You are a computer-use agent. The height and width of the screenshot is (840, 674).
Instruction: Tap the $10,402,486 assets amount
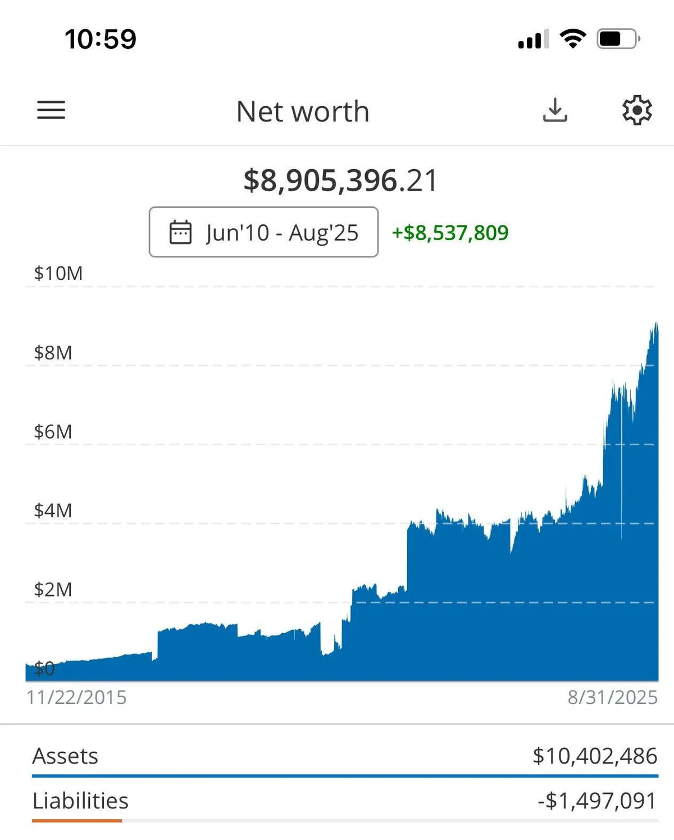point(595,756)
